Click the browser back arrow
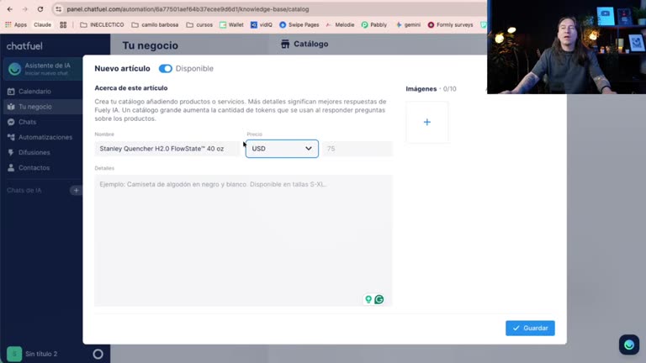Screen dimensions: 646x363 (10, 9)
